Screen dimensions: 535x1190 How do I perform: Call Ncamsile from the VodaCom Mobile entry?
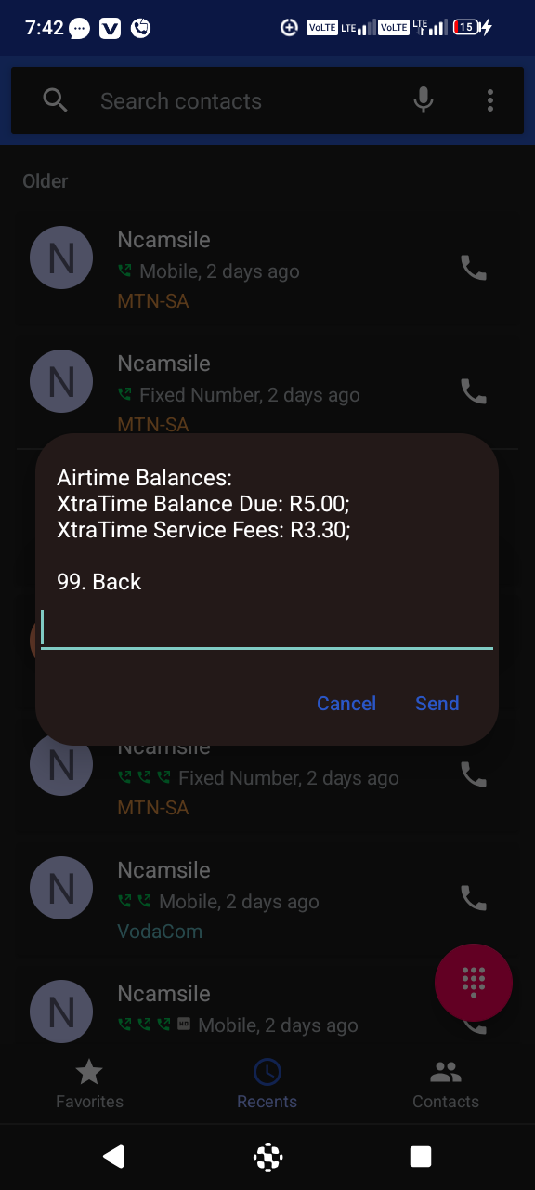474,898
